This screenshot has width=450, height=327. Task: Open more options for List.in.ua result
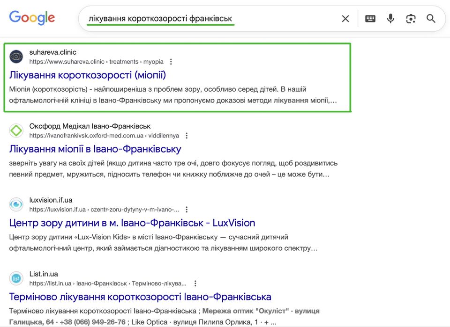pyautogui.click(x=195, y=283)
